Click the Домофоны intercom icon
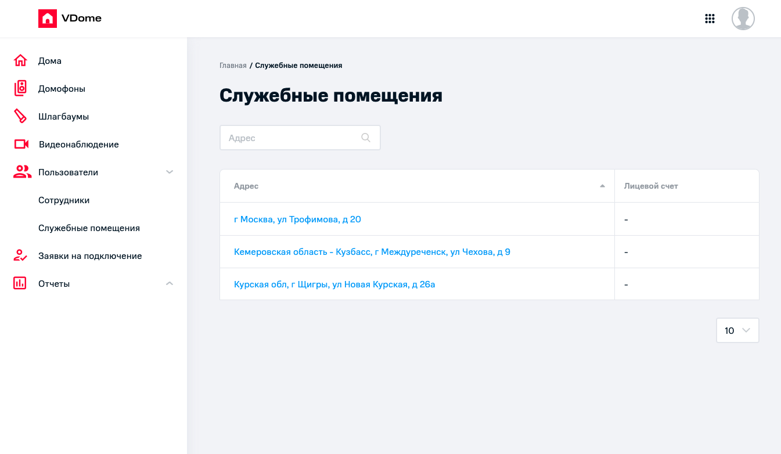Viewport: 781px width, 454px height. 20,88
